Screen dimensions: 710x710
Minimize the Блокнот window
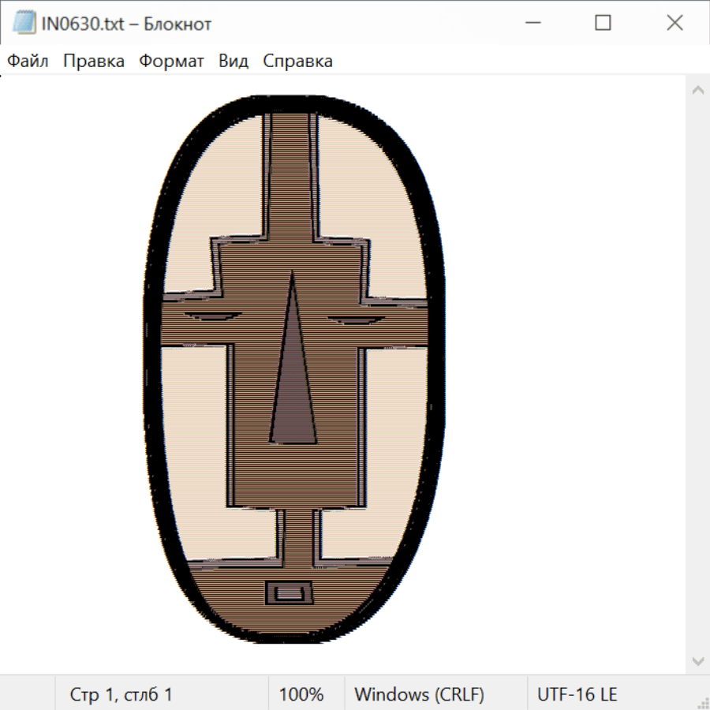pos(531,24)
